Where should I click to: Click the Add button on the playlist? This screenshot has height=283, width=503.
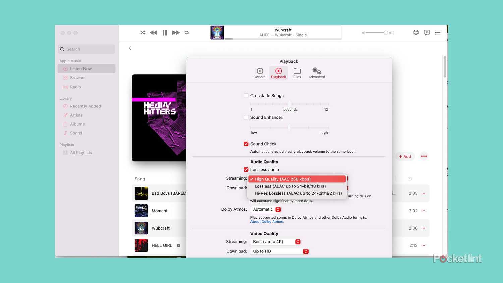405,156
